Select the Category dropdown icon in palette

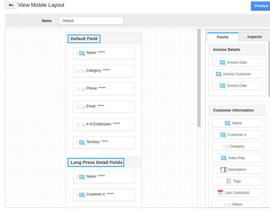pyautogui.click(x=225, y=147)
